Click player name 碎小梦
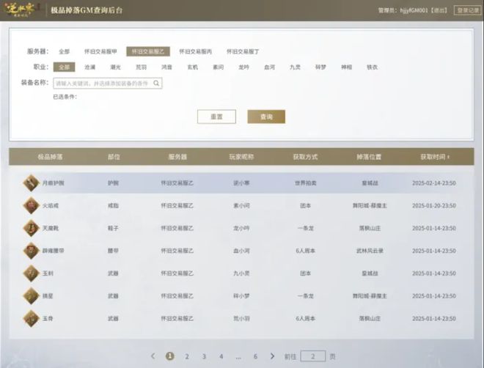The height and width of the screenshot is (368, 484). 241,296
